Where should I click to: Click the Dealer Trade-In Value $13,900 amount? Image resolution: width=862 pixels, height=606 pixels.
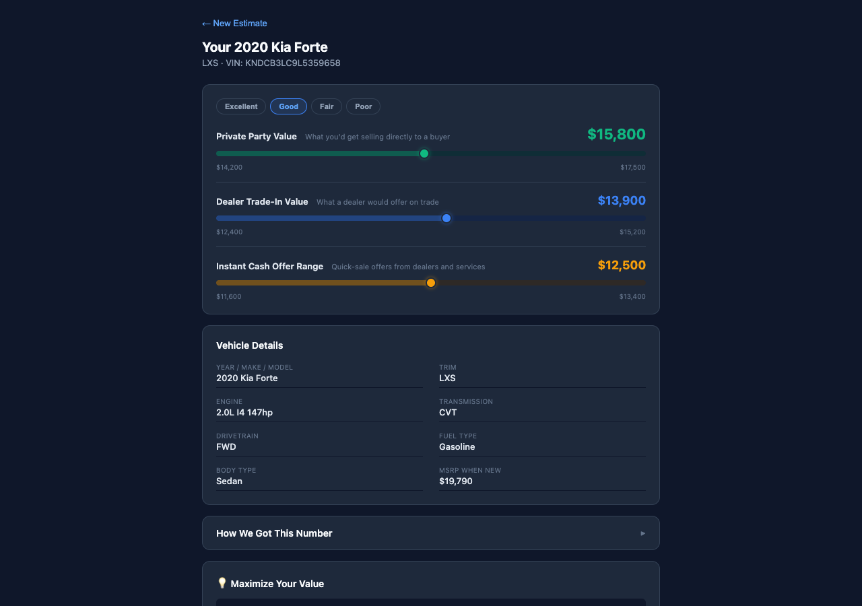(621, 200)
